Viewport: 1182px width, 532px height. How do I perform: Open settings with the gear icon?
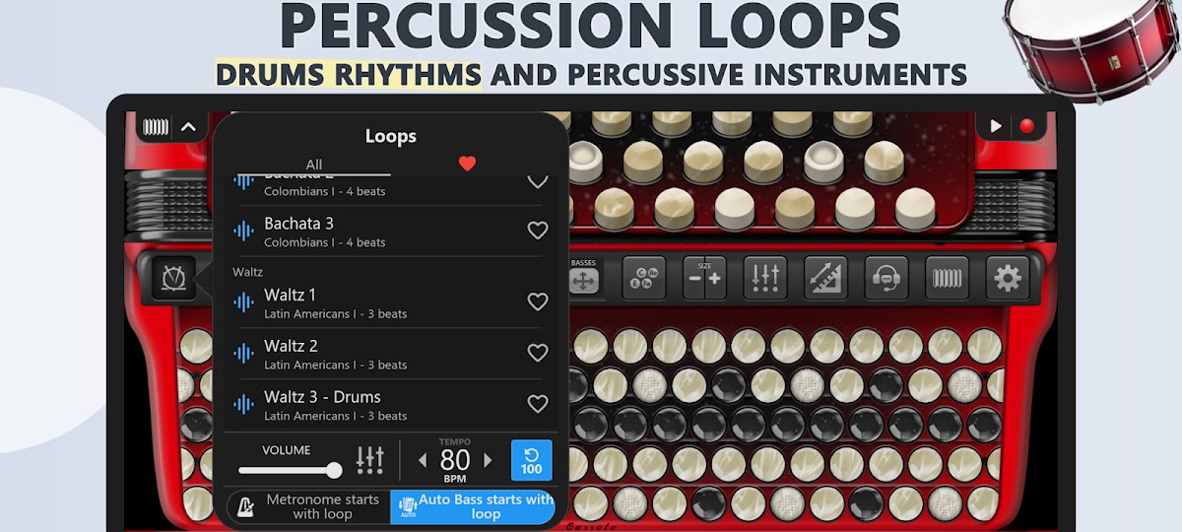point(1007,279)
